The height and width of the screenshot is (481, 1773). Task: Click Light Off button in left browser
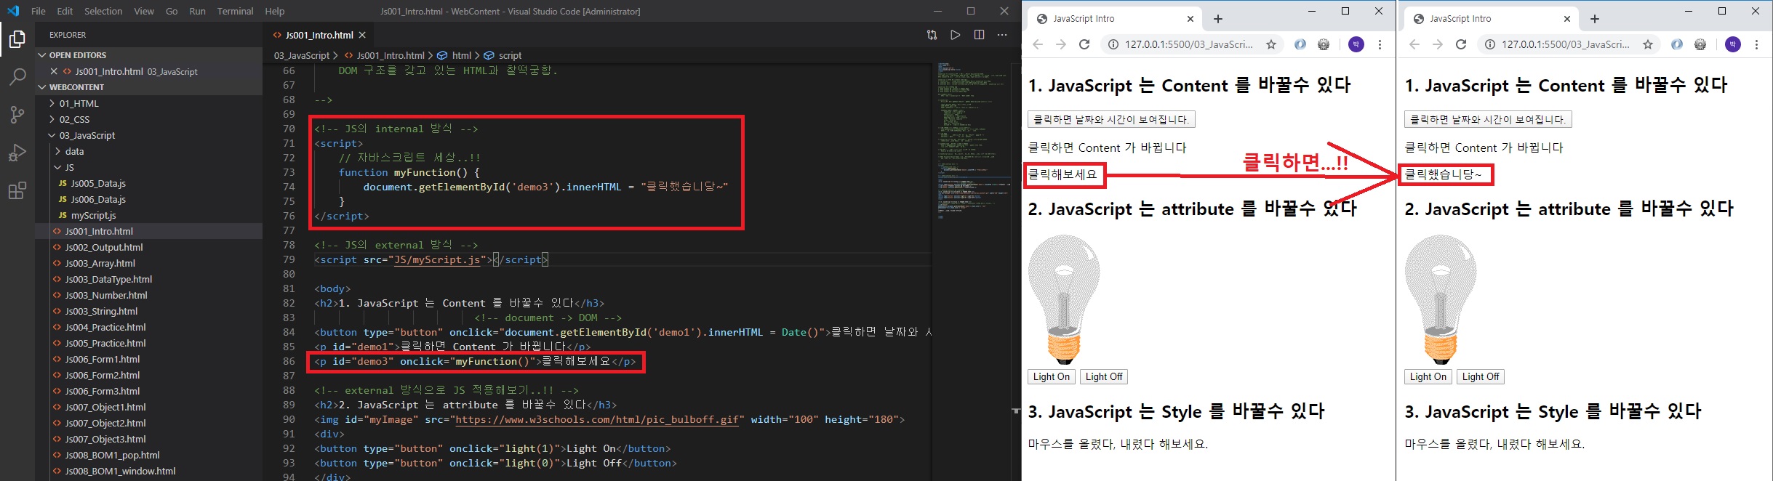[1104, 376]
